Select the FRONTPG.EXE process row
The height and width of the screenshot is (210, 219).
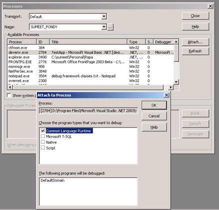tap(91, 62)
